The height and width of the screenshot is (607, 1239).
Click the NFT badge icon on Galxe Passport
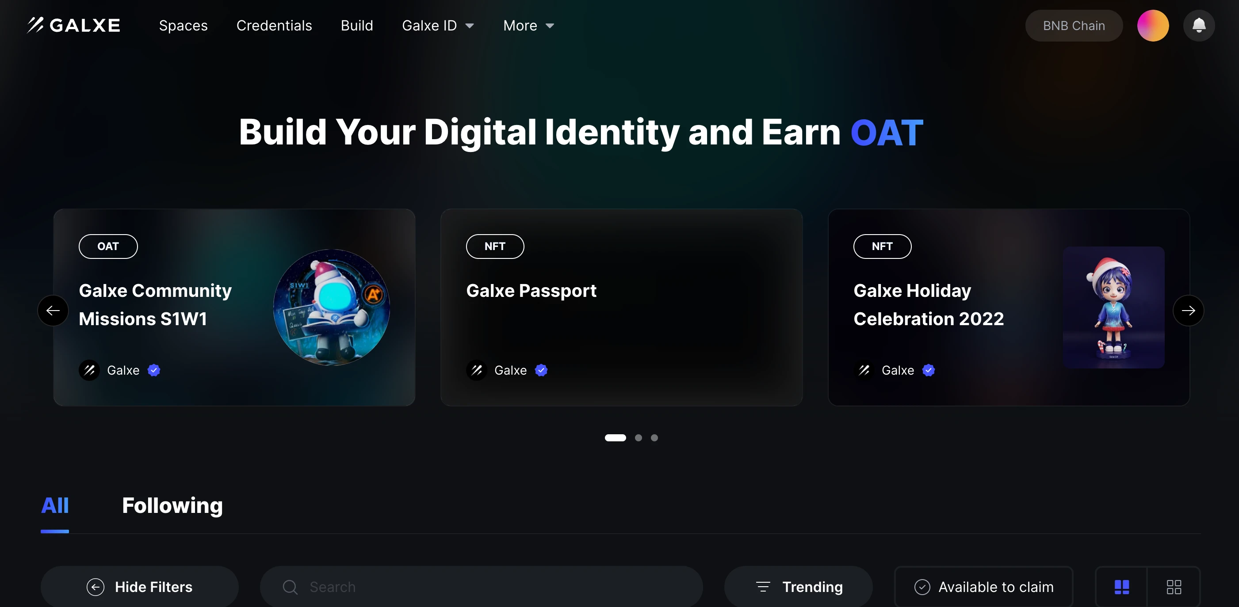click(x=495, y=246)
